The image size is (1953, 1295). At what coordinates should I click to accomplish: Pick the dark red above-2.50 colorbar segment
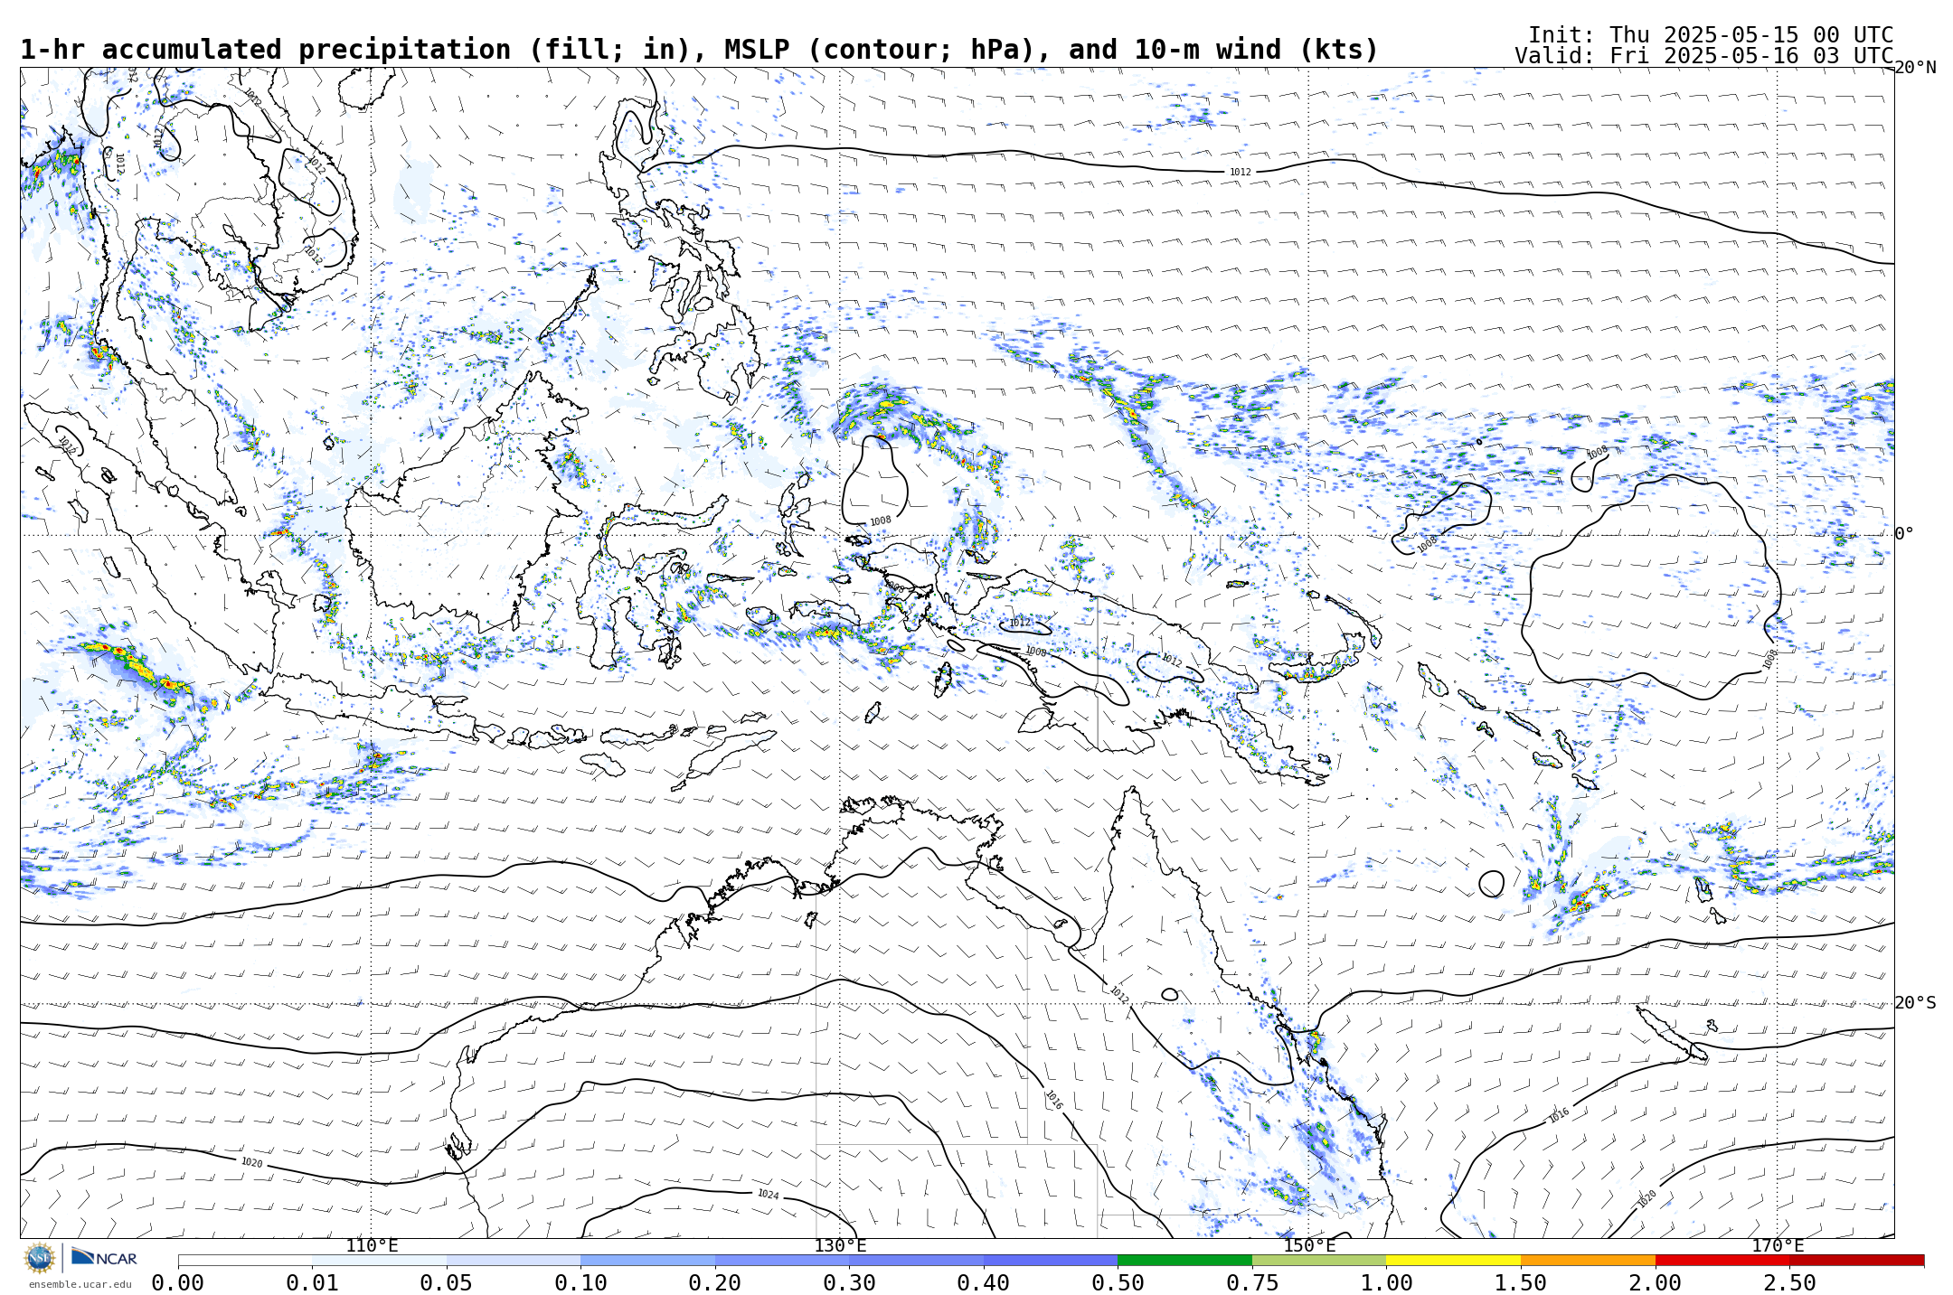(1857, 1260)
